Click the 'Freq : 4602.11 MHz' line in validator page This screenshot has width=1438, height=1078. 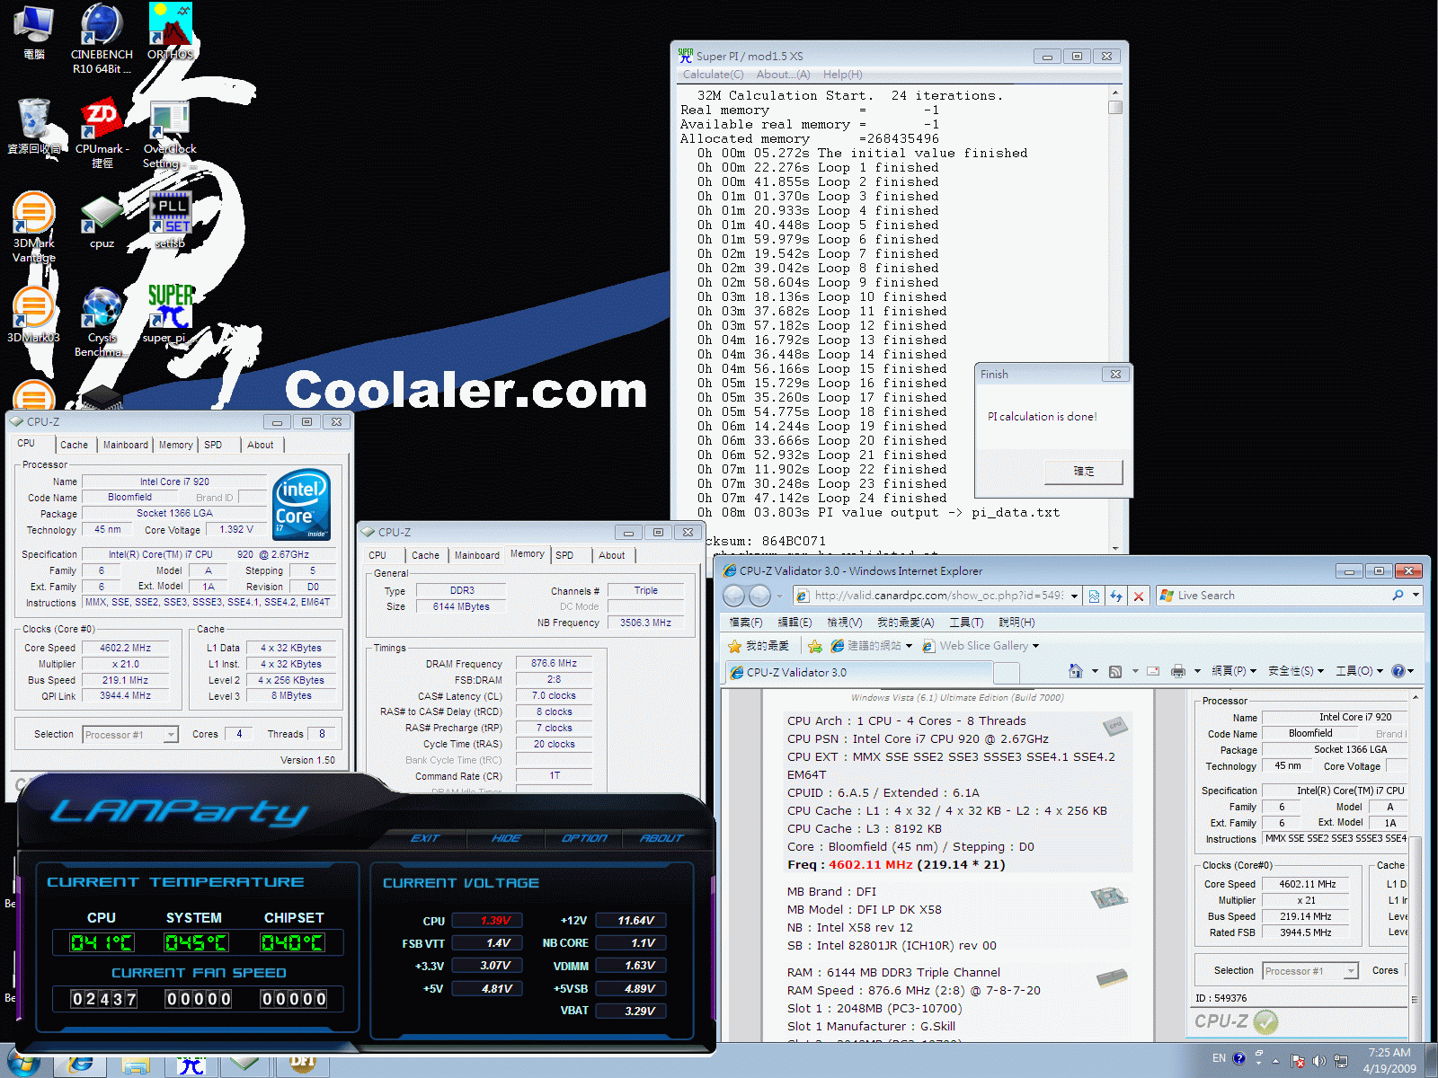point(896,865)
